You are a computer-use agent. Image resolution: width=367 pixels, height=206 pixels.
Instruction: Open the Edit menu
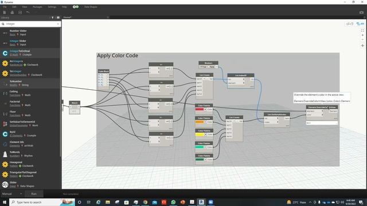click(14, 7)
